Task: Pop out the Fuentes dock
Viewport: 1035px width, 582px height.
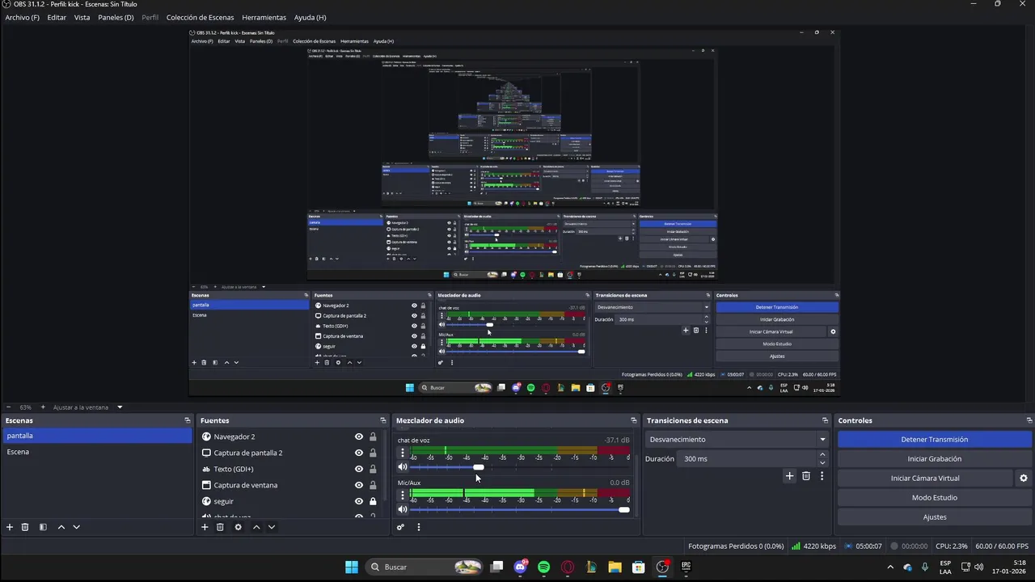Action: [x=383, y=420]
